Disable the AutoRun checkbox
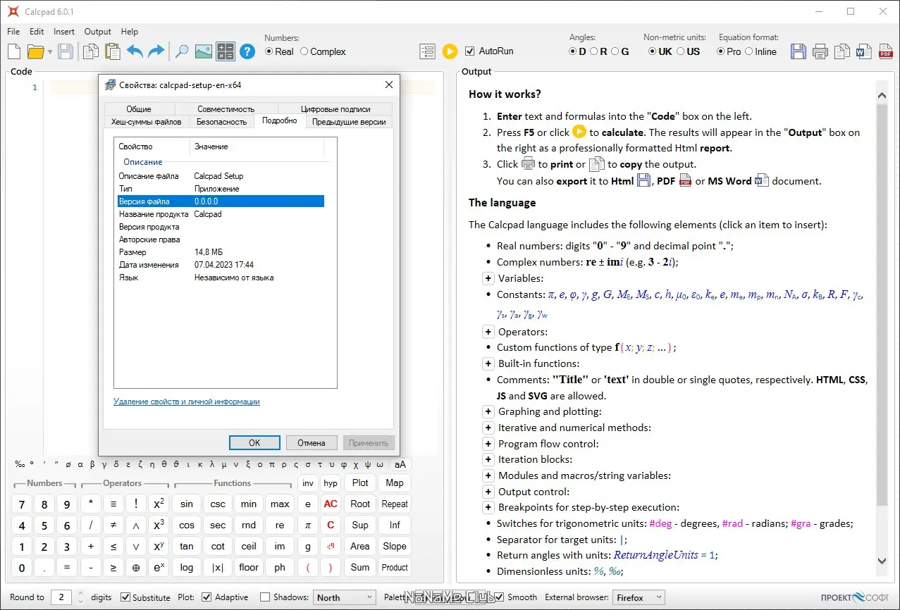 point(470,51)
